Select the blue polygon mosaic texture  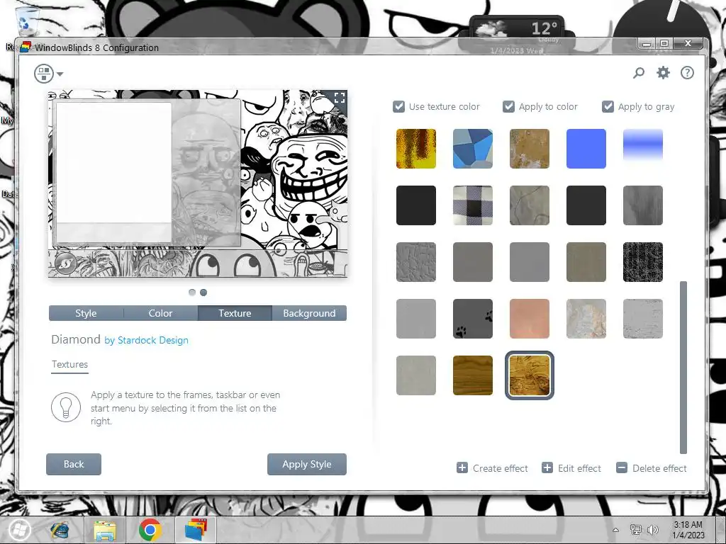coord(473,149)
